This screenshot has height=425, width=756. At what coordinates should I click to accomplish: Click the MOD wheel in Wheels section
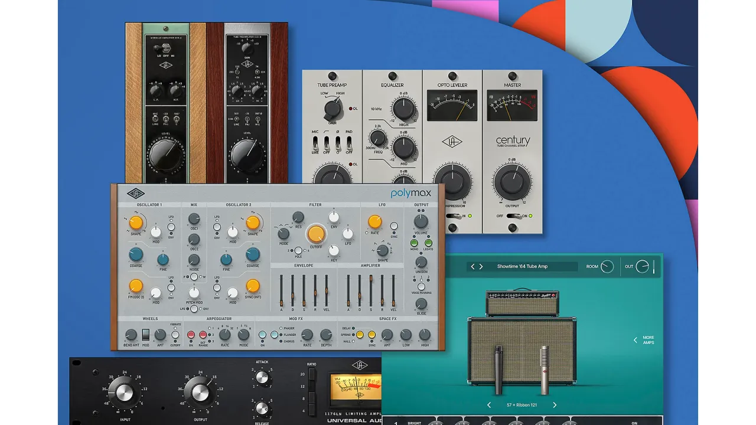point(145,334)
